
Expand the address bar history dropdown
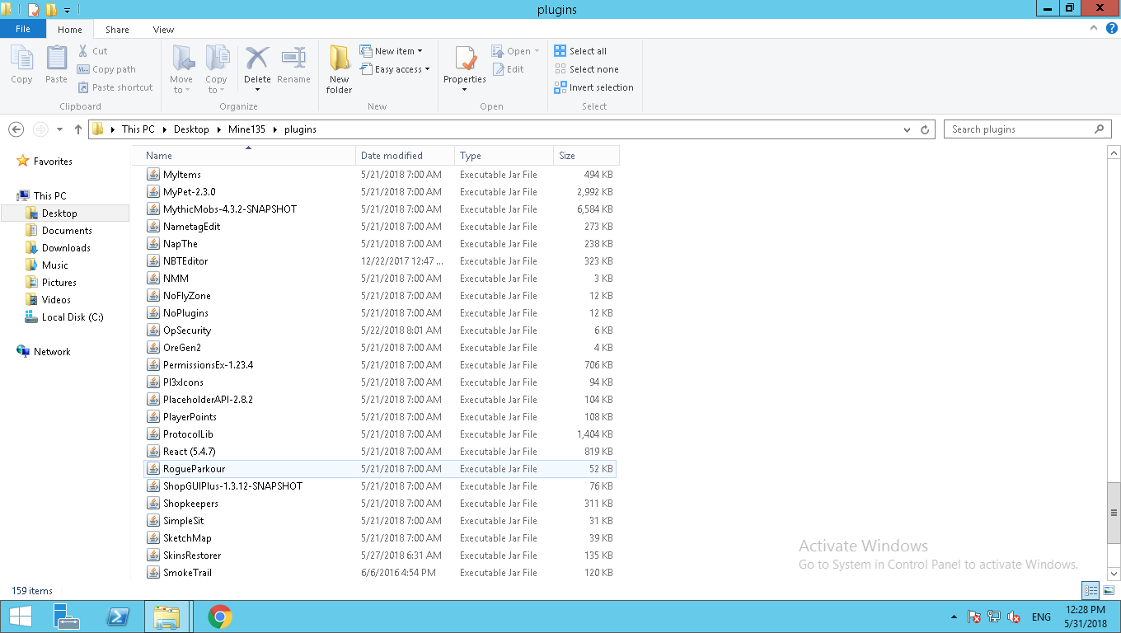click(907, 129)
